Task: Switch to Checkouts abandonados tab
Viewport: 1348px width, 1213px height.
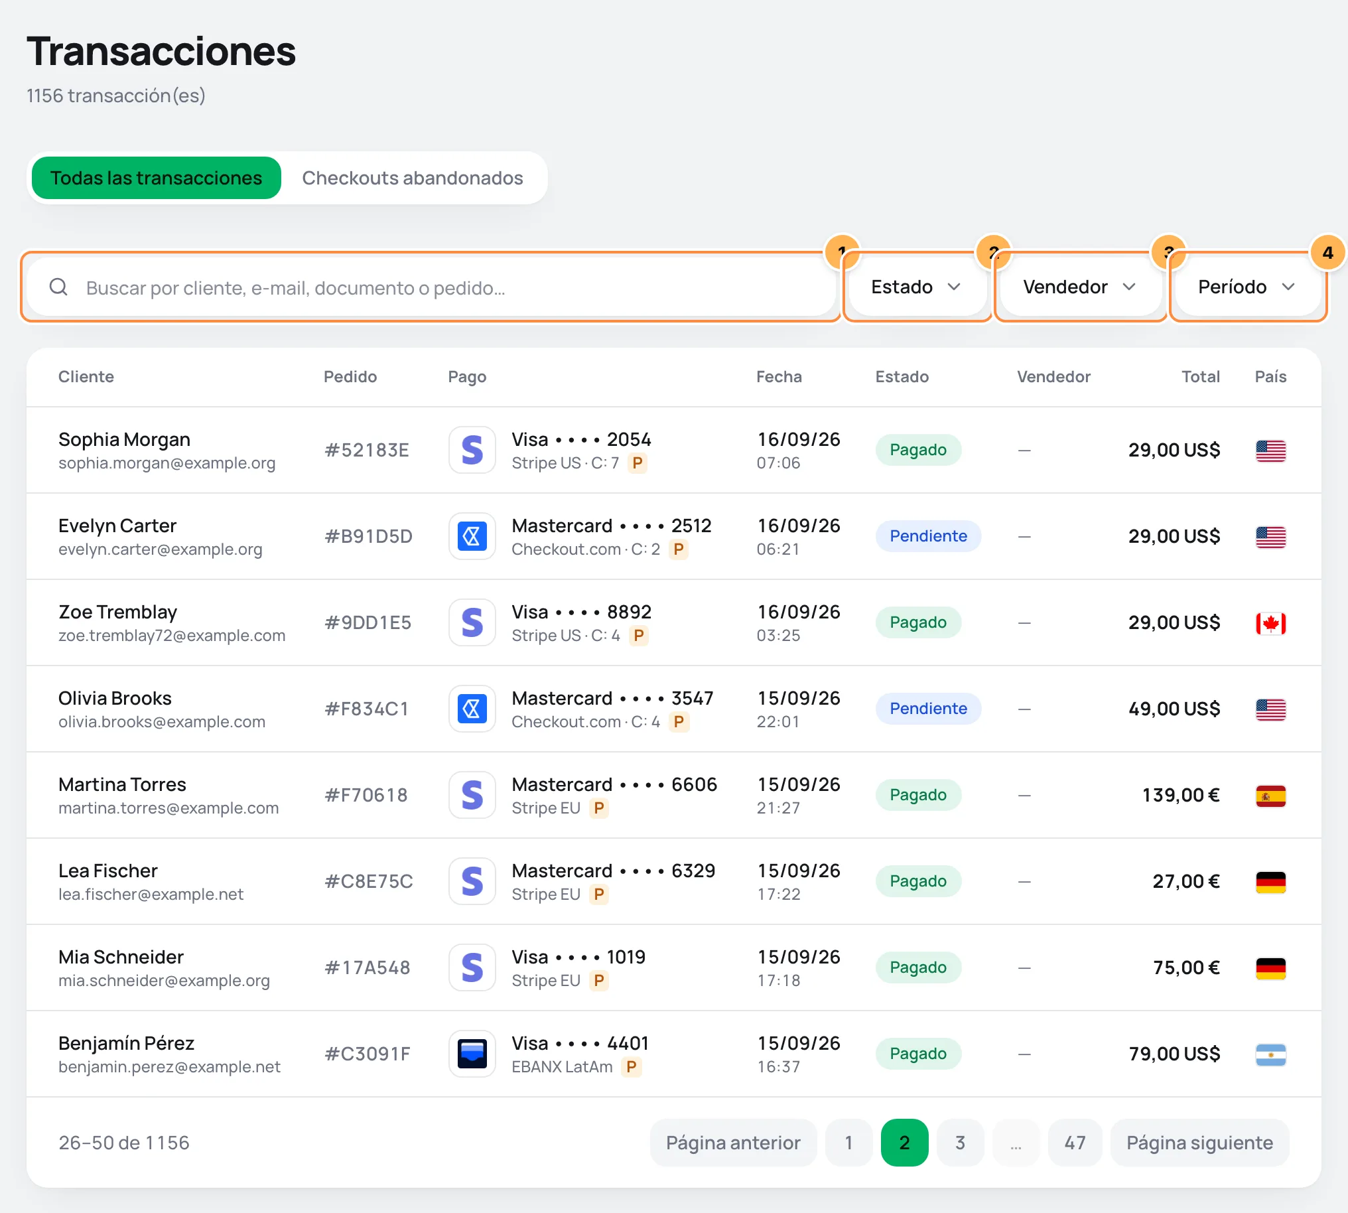Action: [413, 178]
